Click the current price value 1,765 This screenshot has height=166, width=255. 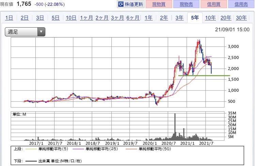tap(24, 4)
